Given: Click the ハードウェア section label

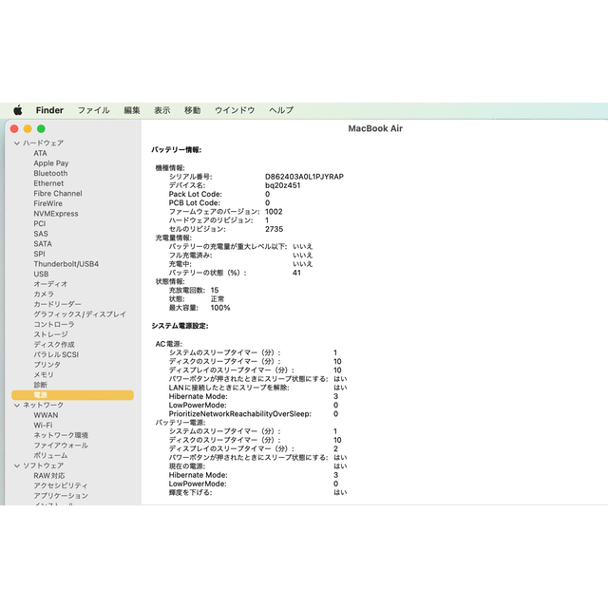Looking at the screenshot, I should (43, 143).
